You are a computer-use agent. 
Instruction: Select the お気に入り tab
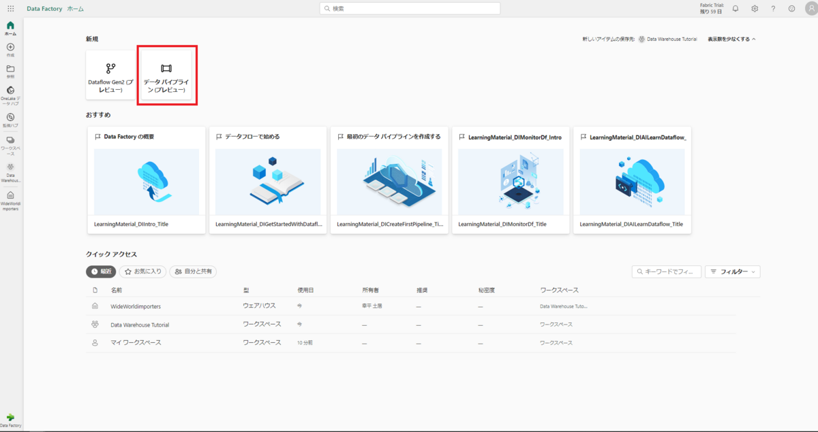(142, 271)
